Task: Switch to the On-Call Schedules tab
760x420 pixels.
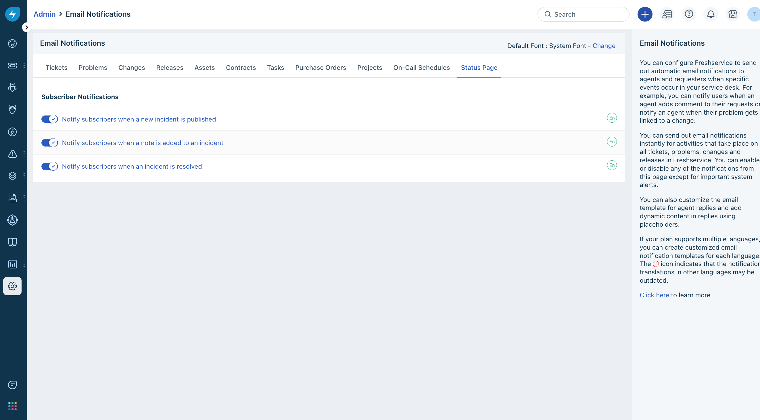Action: pos(421,68)
